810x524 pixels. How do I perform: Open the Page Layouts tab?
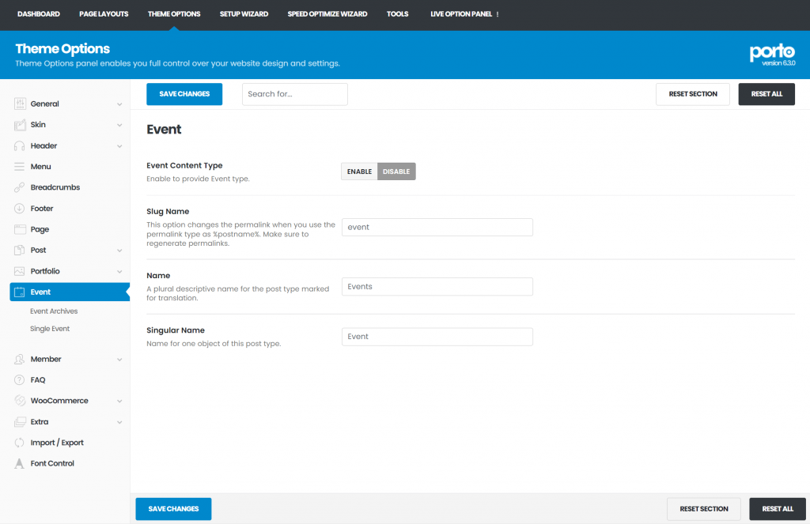(x=104, y=14)
